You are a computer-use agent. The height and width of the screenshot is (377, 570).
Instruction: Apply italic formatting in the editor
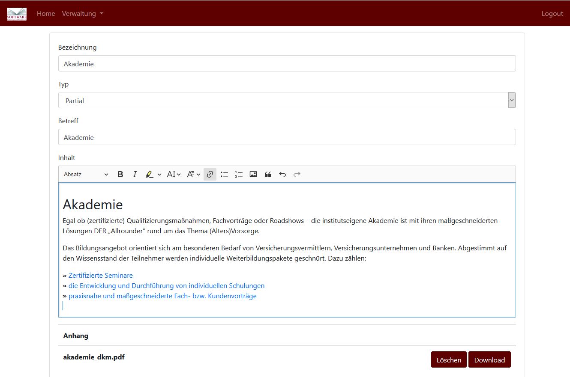pyautogui.click(x=135, y=174)
